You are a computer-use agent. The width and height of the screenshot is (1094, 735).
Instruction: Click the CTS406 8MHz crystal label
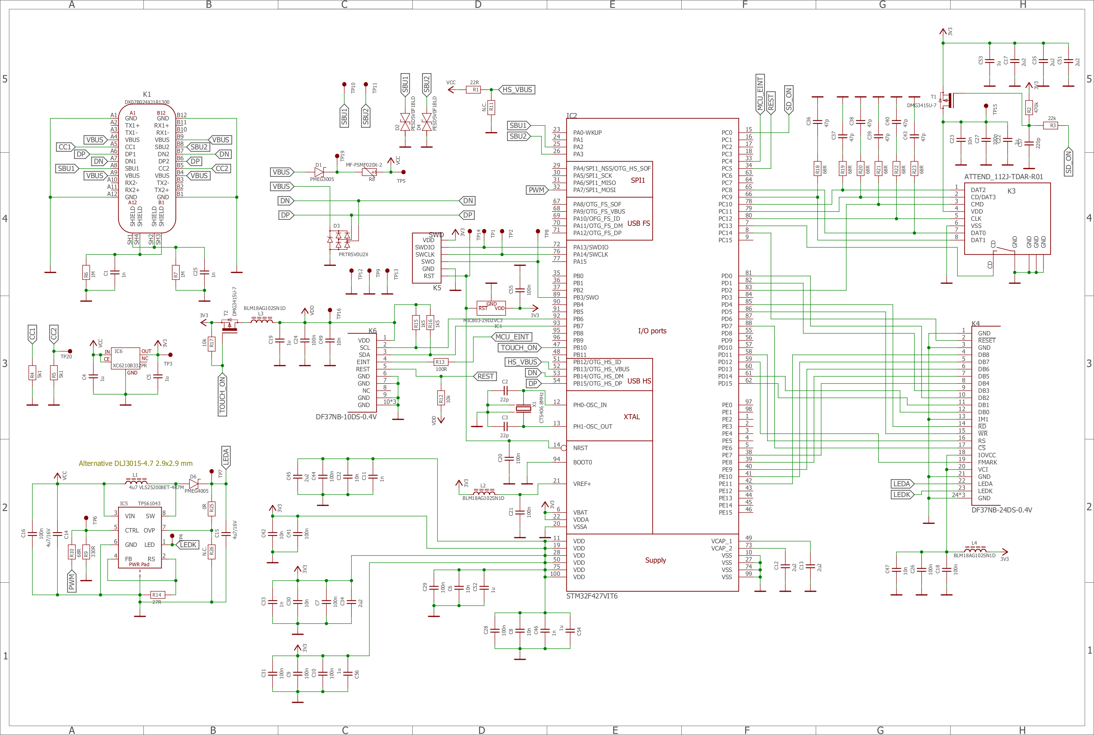(x=541, y=408)
